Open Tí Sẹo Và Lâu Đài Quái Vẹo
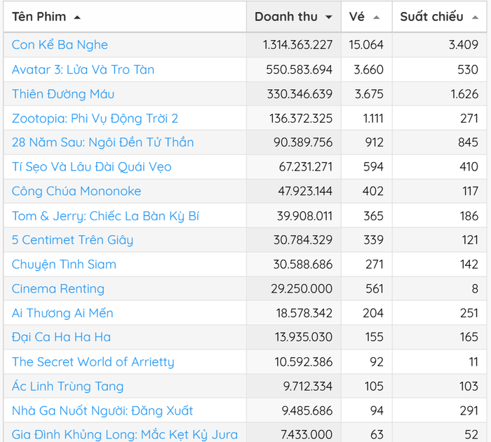This screenshot has height=442, width=491. click(91, 167)
